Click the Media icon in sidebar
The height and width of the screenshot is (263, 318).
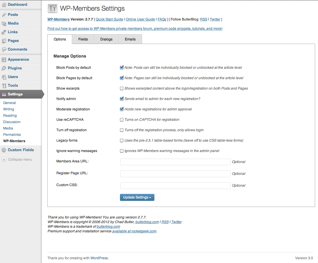pos(4,23)
